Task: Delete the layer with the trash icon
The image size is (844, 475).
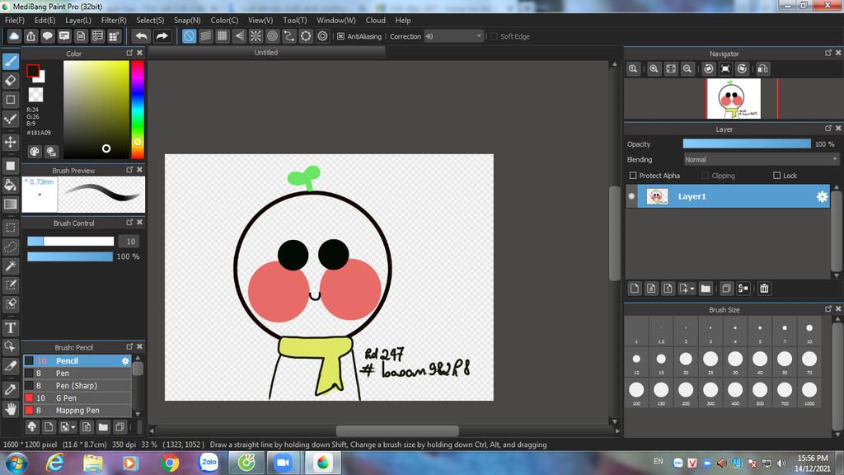Action: pos(764,289)
